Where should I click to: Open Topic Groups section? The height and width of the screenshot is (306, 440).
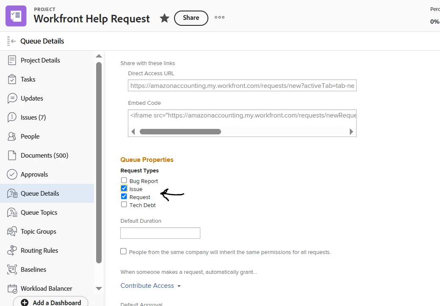pos(39,232)
